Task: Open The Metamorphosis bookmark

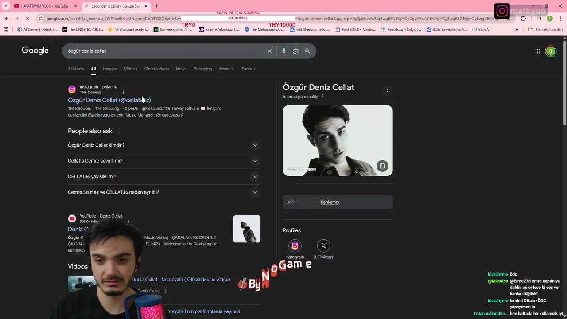Action: click(x=265, y=30)
